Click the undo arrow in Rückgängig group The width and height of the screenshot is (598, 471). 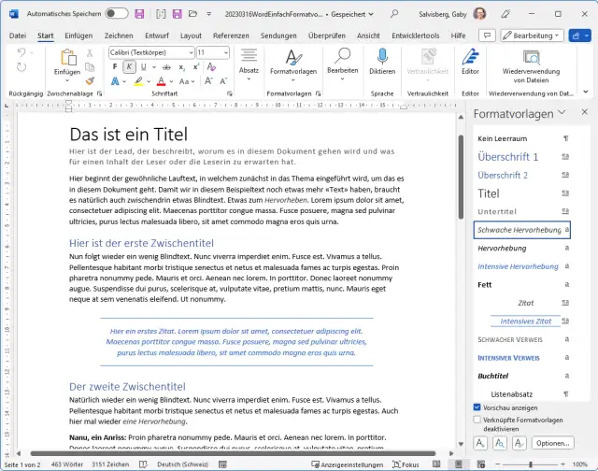coord(22,54)
